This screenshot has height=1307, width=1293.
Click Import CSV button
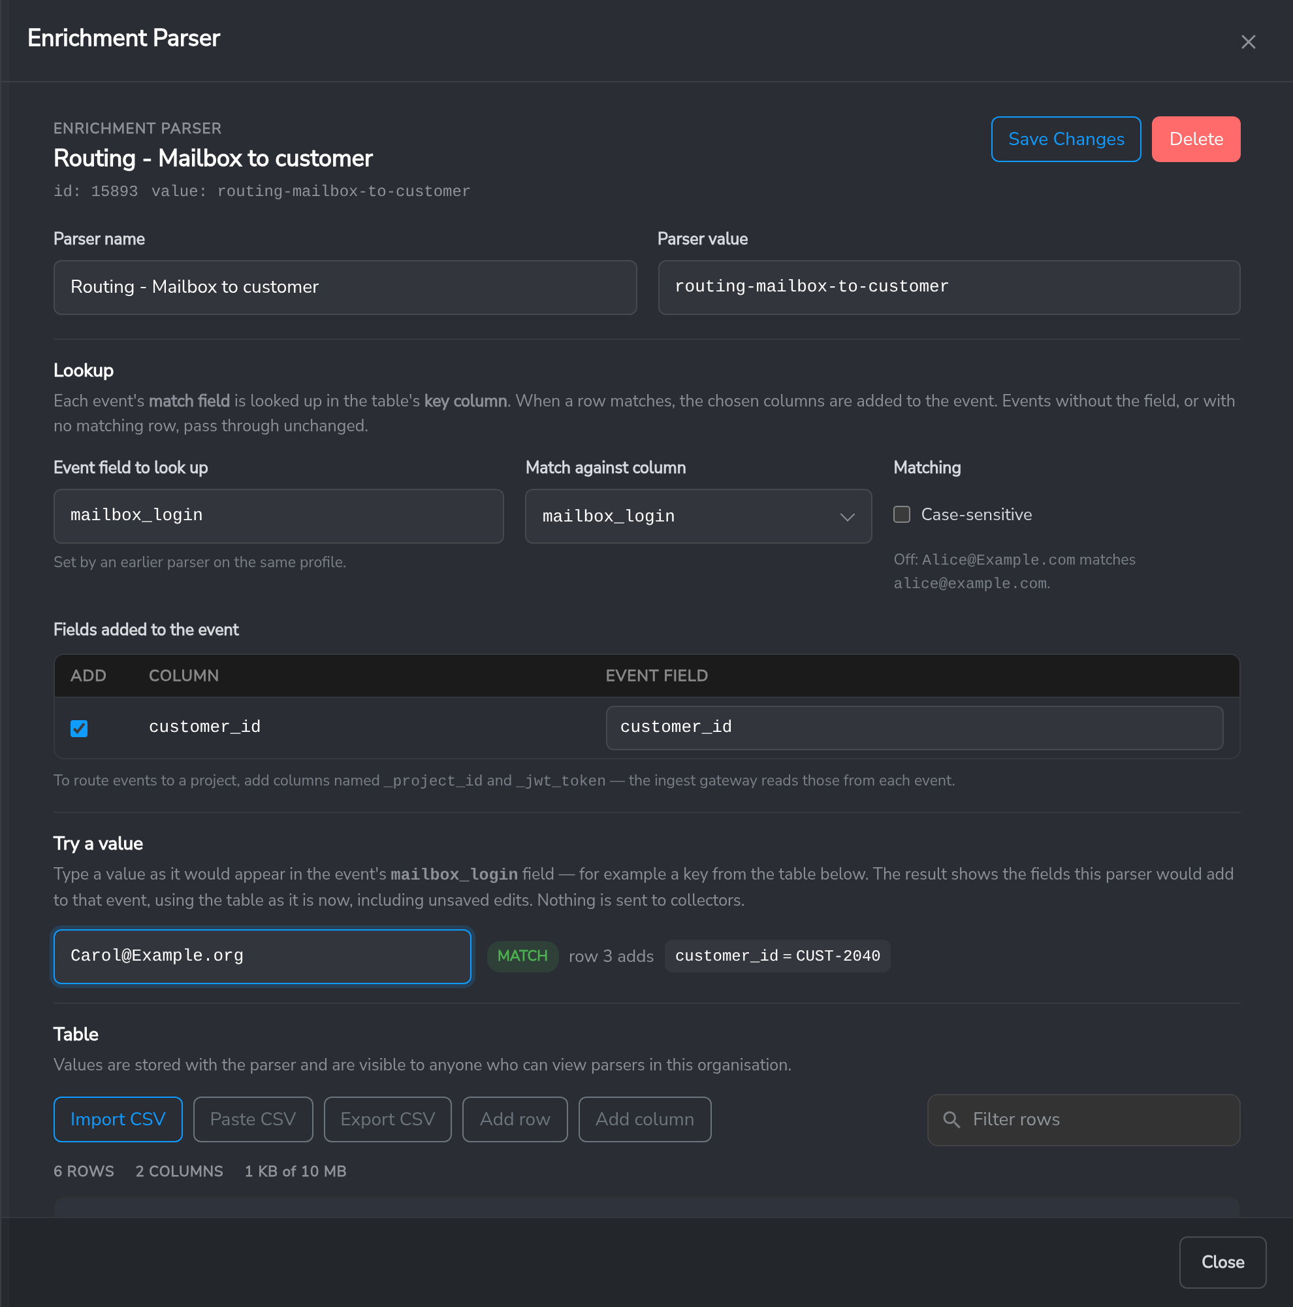pos(118,1119)
